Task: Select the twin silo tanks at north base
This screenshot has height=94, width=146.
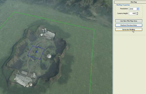Action: tap(44, 30)
